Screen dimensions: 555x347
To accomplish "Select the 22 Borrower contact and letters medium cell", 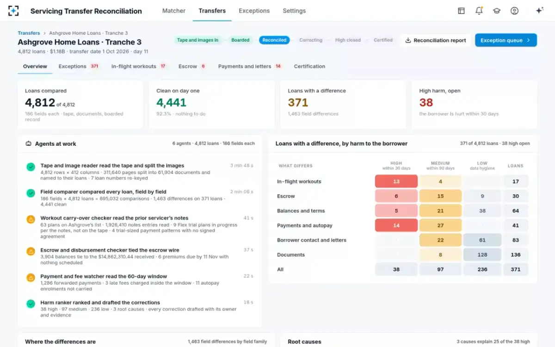I will coord(440,240).
